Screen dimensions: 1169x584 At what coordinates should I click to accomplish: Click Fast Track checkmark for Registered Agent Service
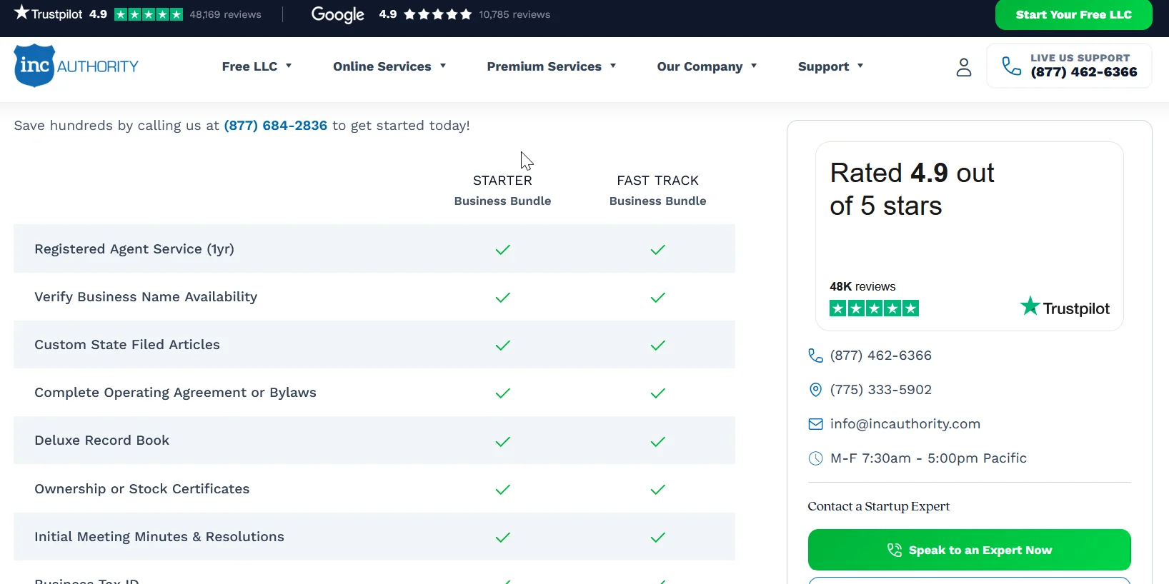658,250
